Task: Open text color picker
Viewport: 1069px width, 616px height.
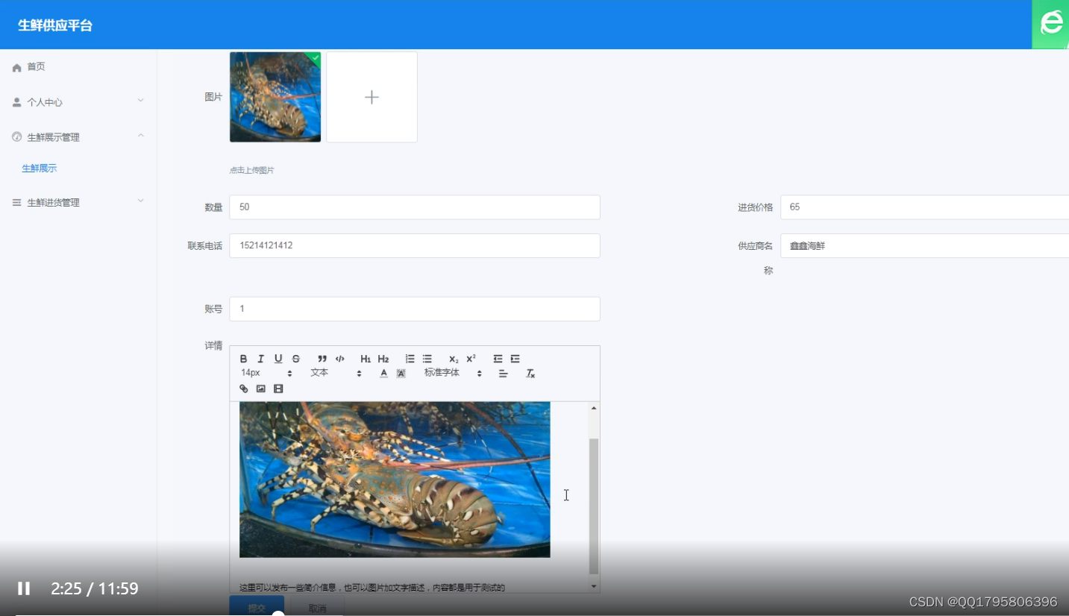Action: coord(383,373)
